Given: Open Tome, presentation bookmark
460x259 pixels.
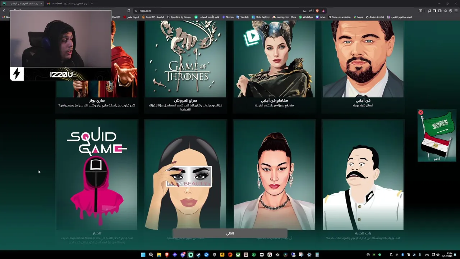Looking at the screenshot, I should 339,17.
